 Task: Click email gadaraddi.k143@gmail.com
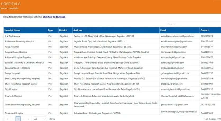tap(174, 105)
